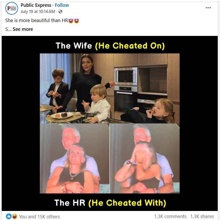Viewport: 220px width, 220px height.
Task: Open the left concert couple photo
Action: point(75,158)
